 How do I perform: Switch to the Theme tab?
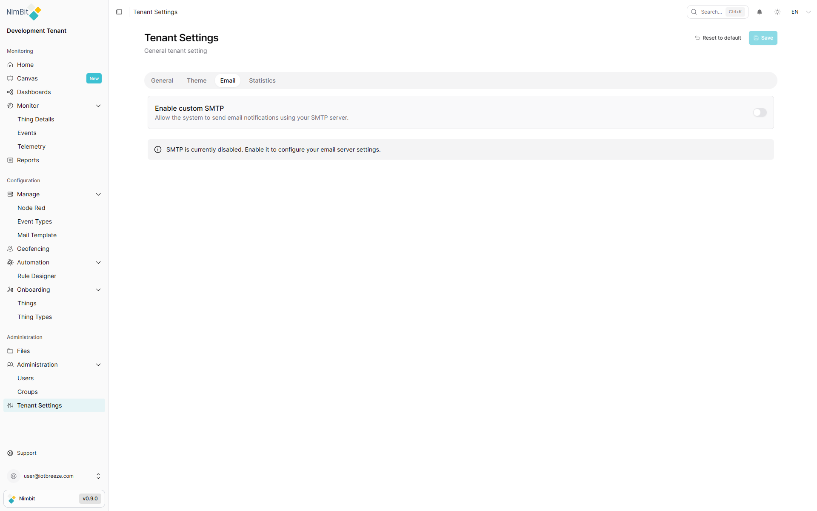point(196,80)
